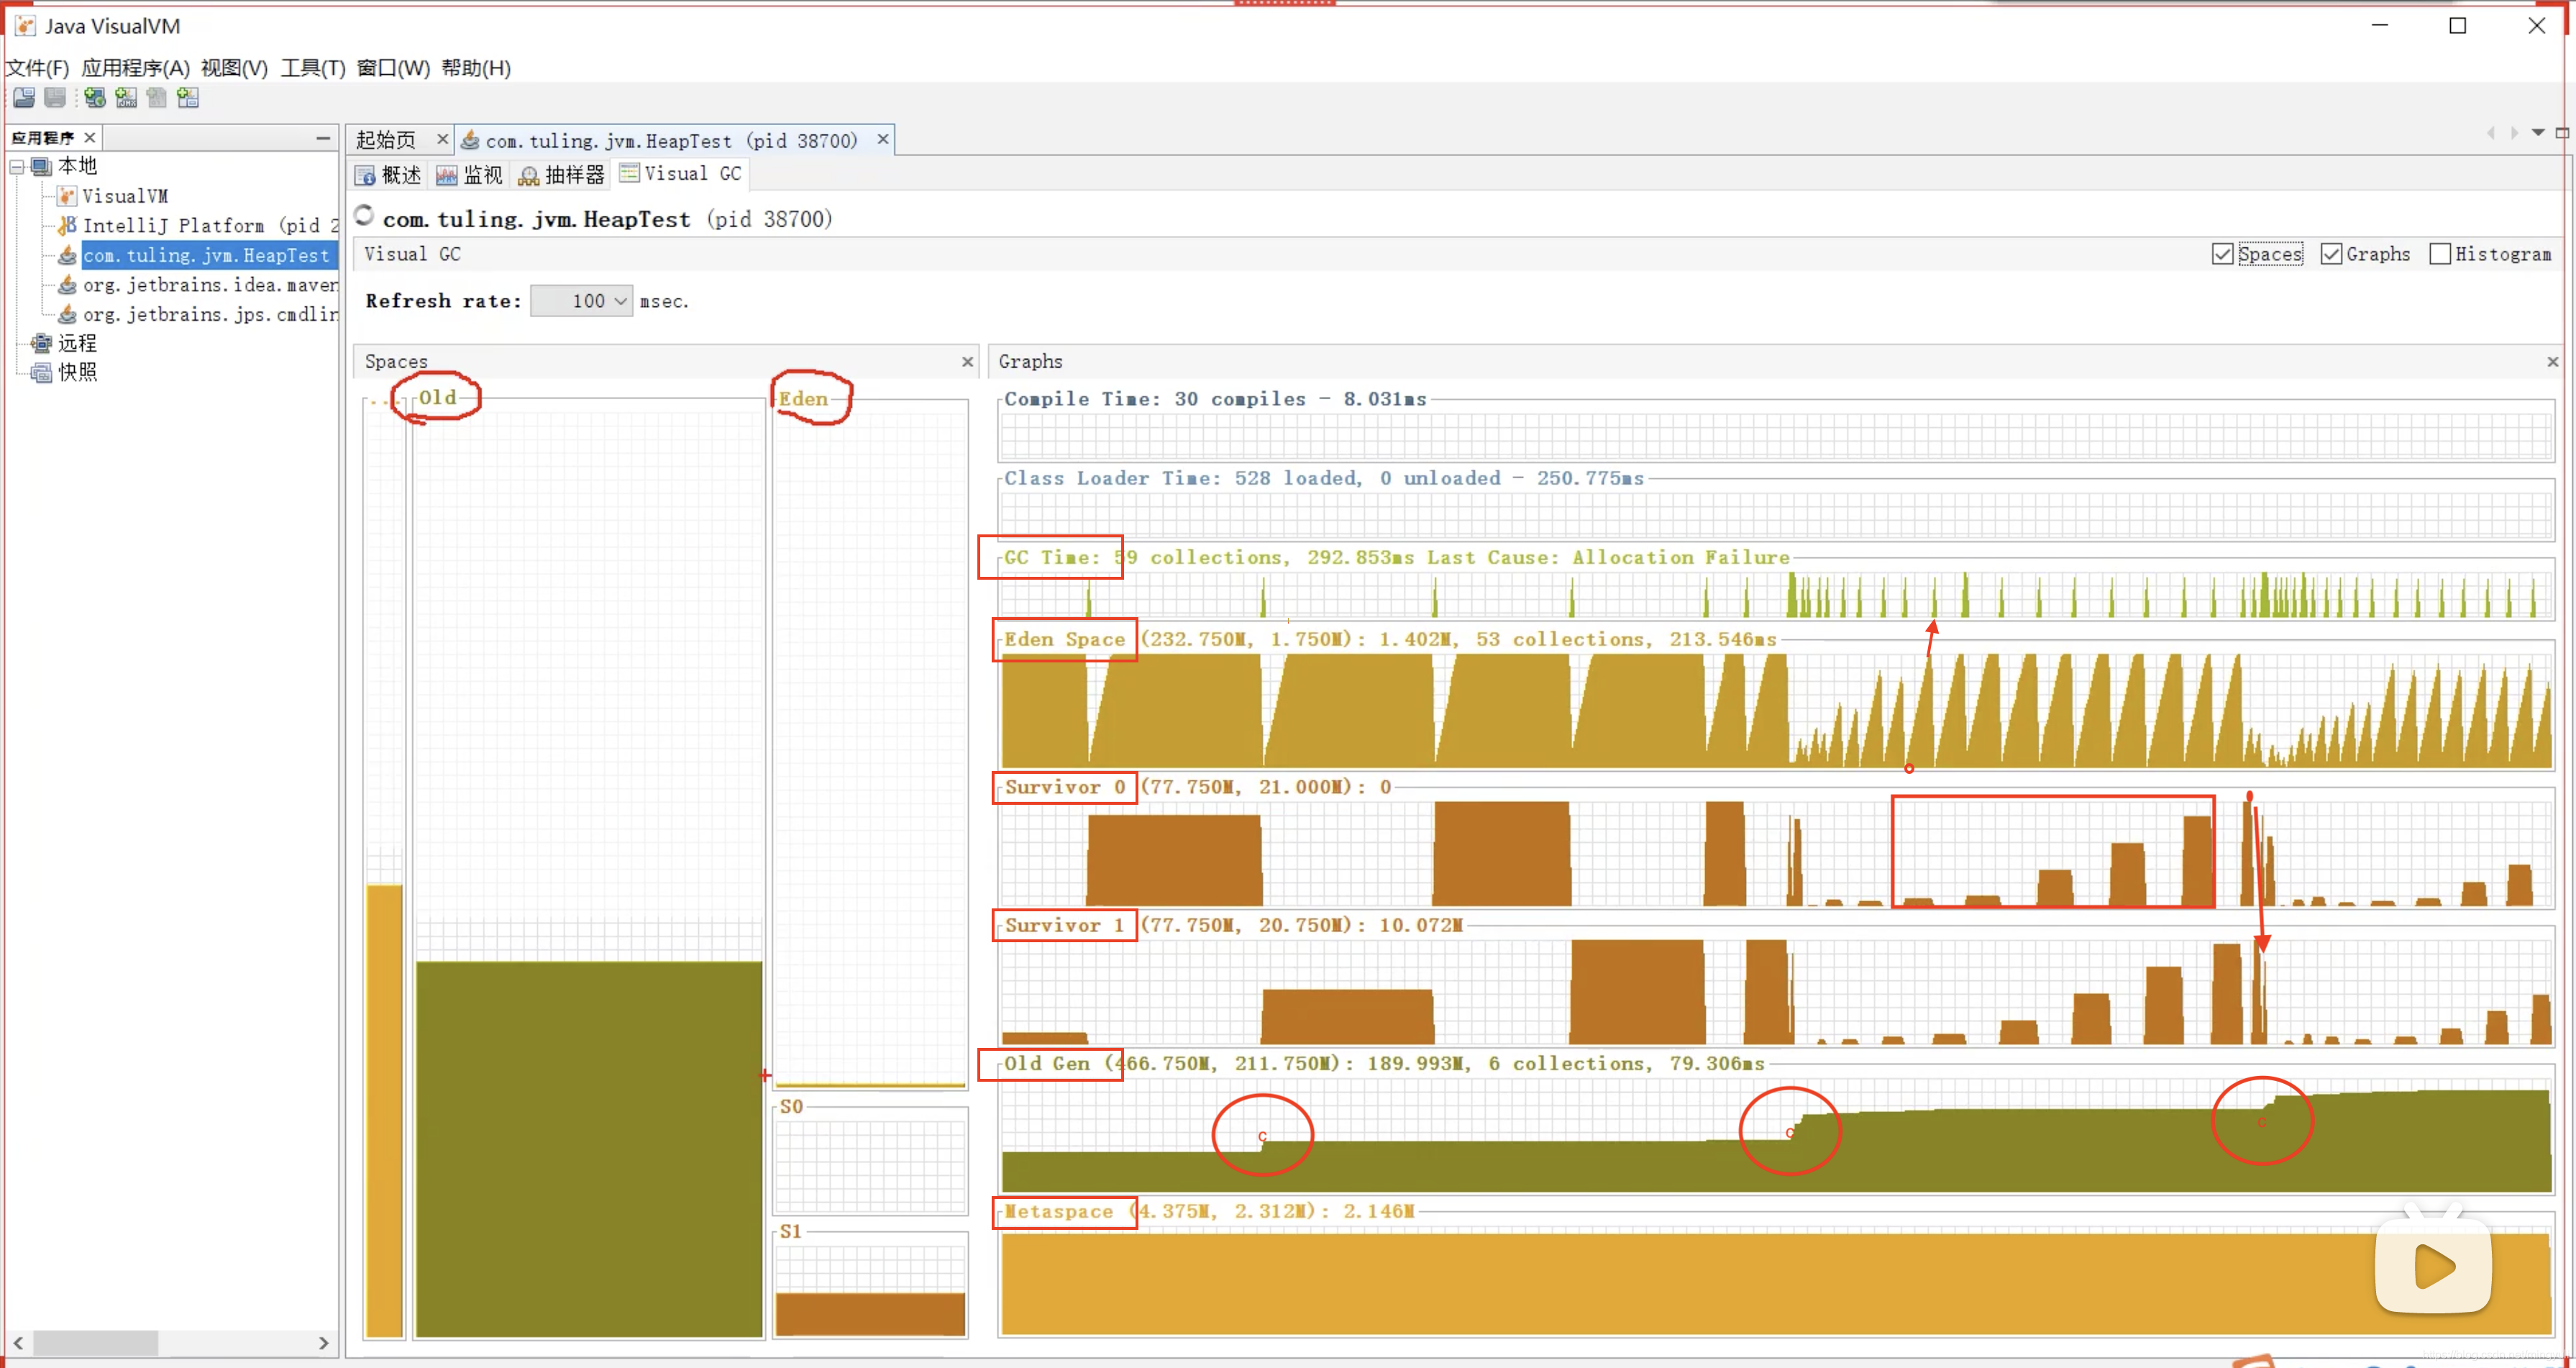Open the 工具(T) tools menu
This screenshot has width=2576, height=1368.
pyautogui.click(x=312, y=68)
